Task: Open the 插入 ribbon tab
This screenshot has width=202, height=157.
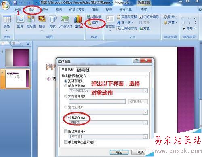Action: click(32, 10)
